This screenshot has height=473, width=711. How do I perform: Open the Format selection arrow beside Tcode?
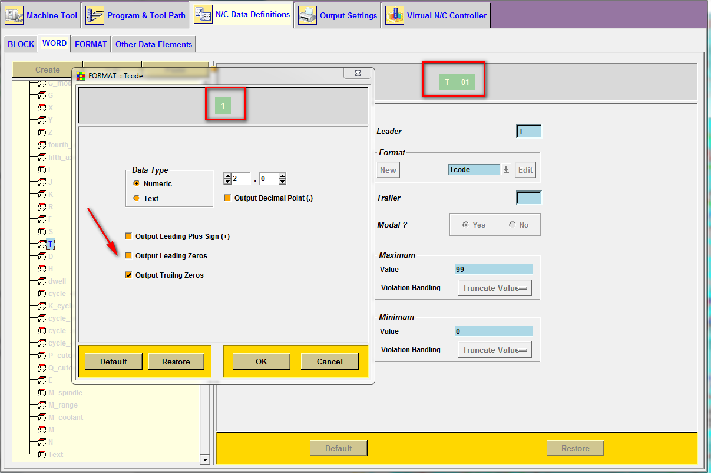506,170
